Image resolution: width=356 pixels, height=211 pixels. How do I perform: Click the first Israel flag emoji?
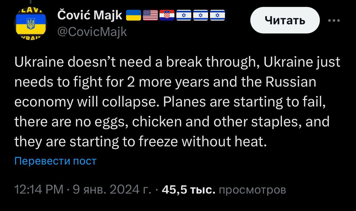tap(184, 16)
